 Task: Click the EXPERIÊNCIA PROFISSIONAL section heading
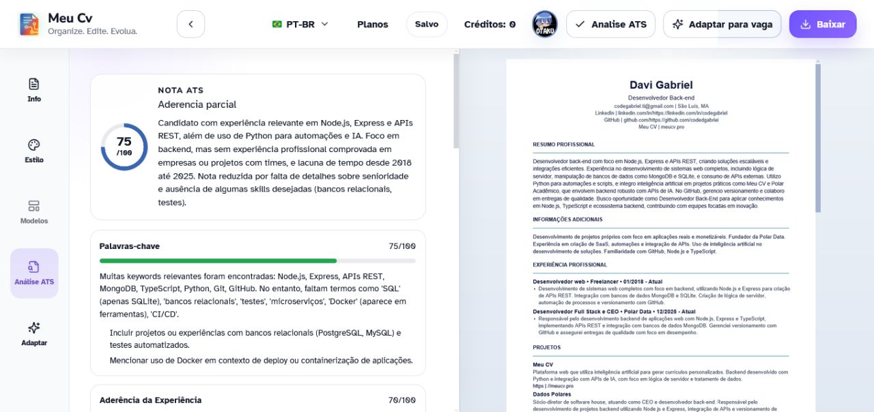pos(570,265)
